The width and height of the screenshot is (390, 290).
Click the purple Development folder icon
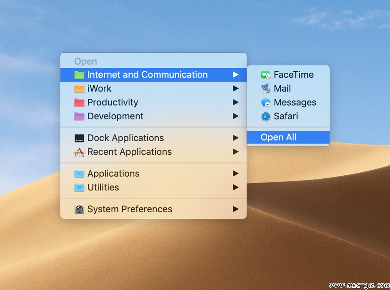79,116
